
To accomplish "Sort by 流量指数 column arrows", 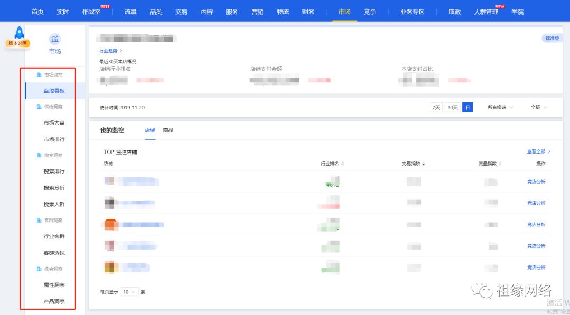I will coord(500,164).
